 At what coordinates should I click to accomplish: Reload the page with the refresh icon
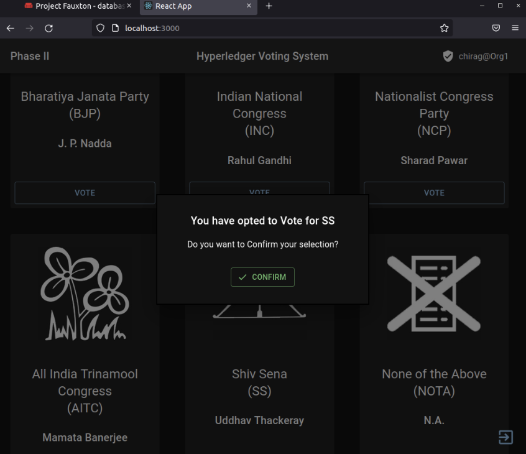click(x=49, y=28)
